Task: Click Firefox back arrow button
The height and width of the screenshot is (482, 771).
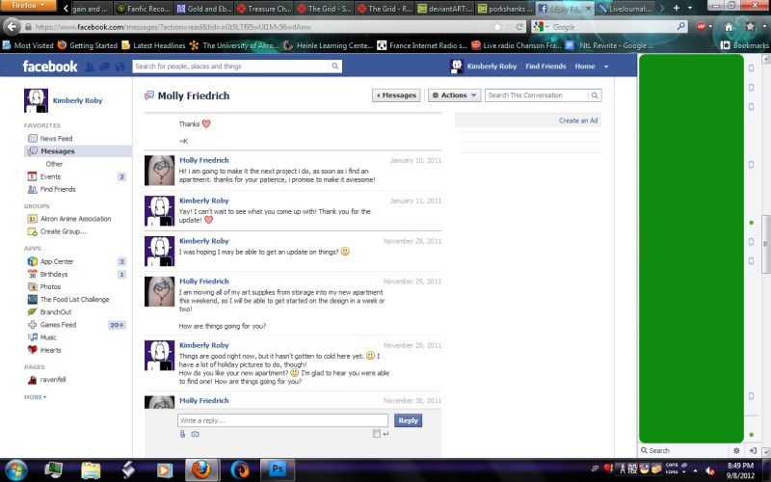Action: (x=12, y=27)
